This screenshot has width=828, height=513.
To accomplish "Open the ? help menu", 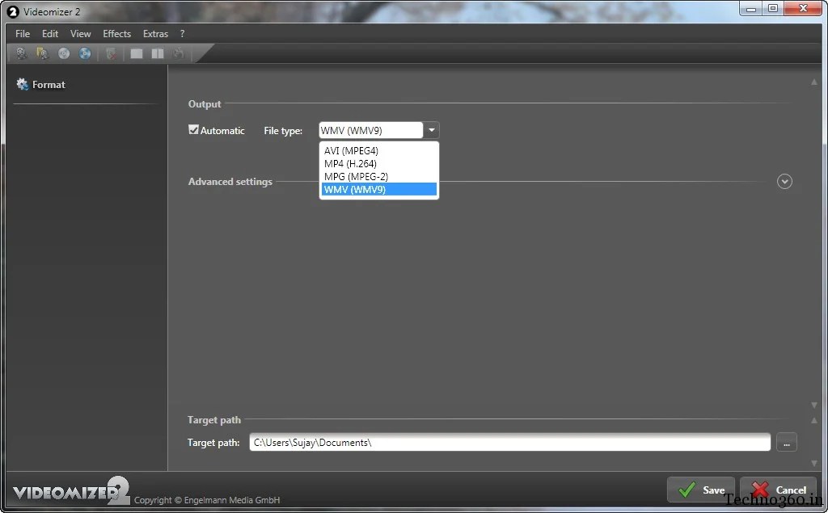I will 182,33.
